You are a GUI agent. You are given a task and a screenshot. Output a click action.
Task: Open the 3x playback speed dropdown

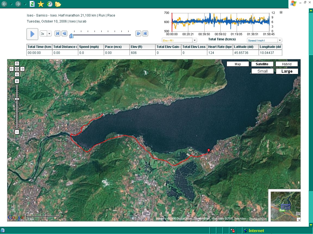click(49, 34)
